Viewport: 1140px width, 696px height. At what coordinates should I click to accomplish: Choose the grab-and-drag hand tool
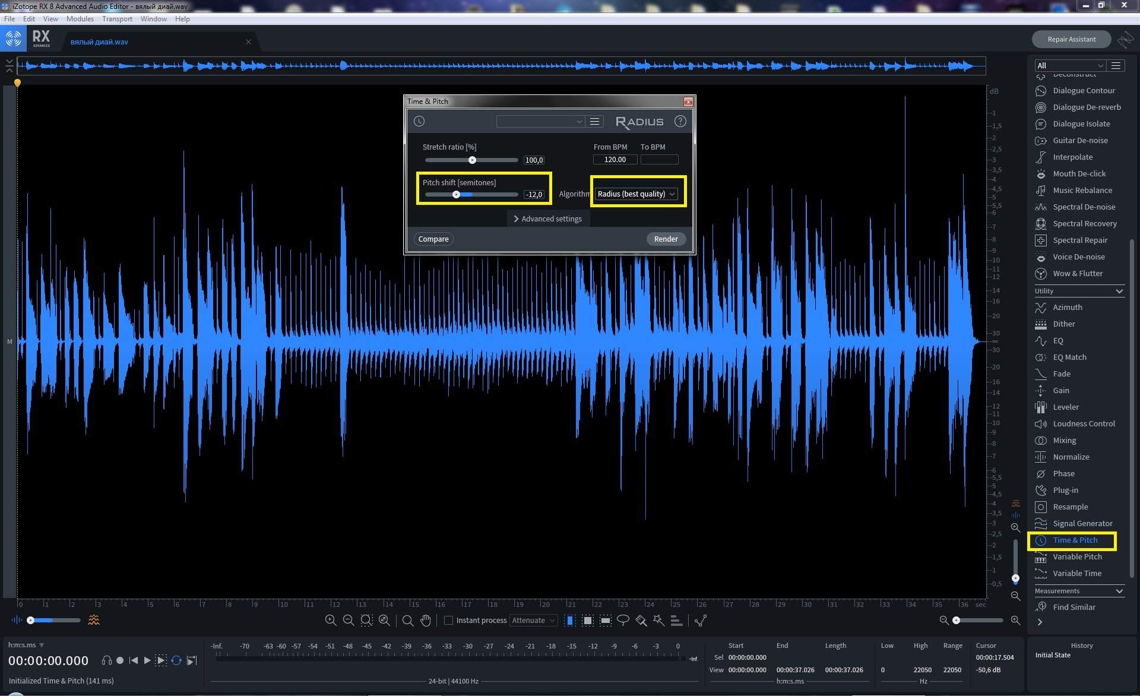[x=426, y=620]
